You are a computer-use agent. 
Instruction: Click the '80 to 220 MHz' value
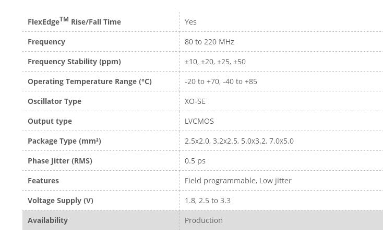[209, 42]
